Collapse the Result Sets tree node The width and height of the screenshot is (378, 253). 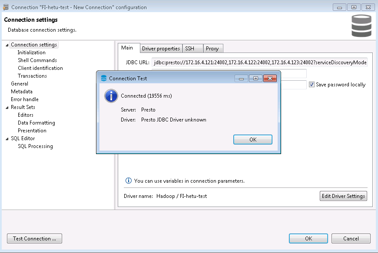7,107
